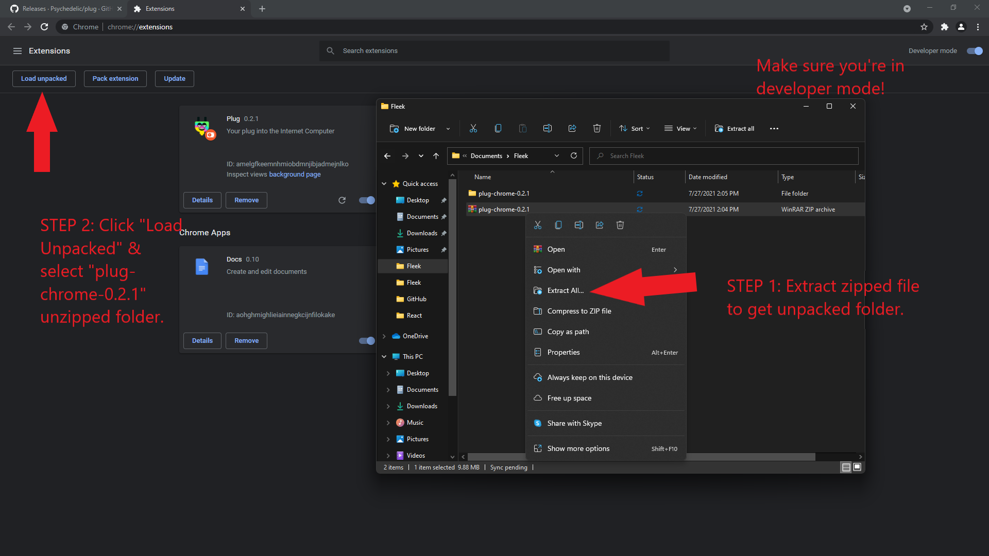Screen dimensions: 989x556
Task: Choose Share with Skype
Action: coord(606,423)
